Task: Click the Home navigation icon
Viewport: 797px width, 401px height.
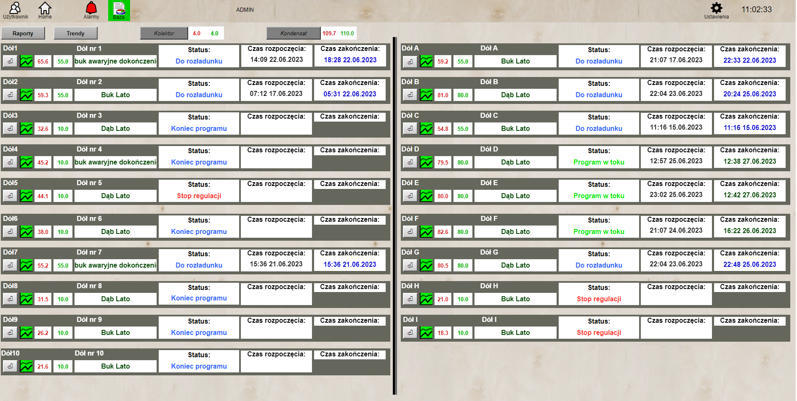Action: 45,9
